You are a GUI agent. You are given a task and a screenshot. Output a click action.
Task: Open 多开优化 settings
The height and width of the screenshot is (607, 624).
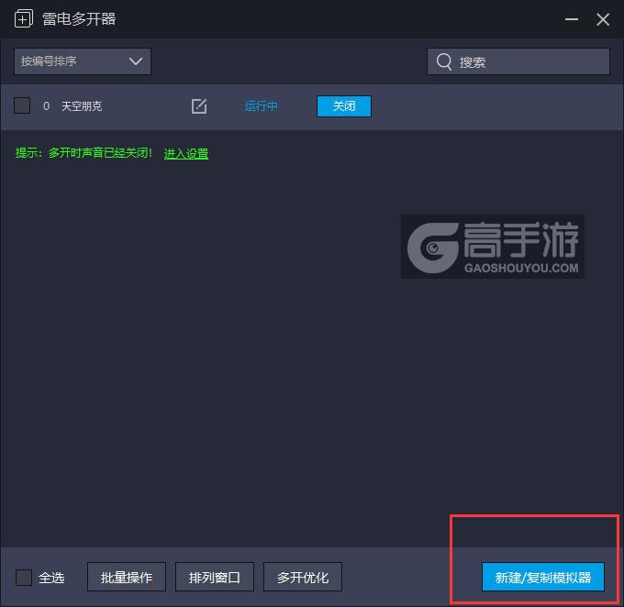303,577
